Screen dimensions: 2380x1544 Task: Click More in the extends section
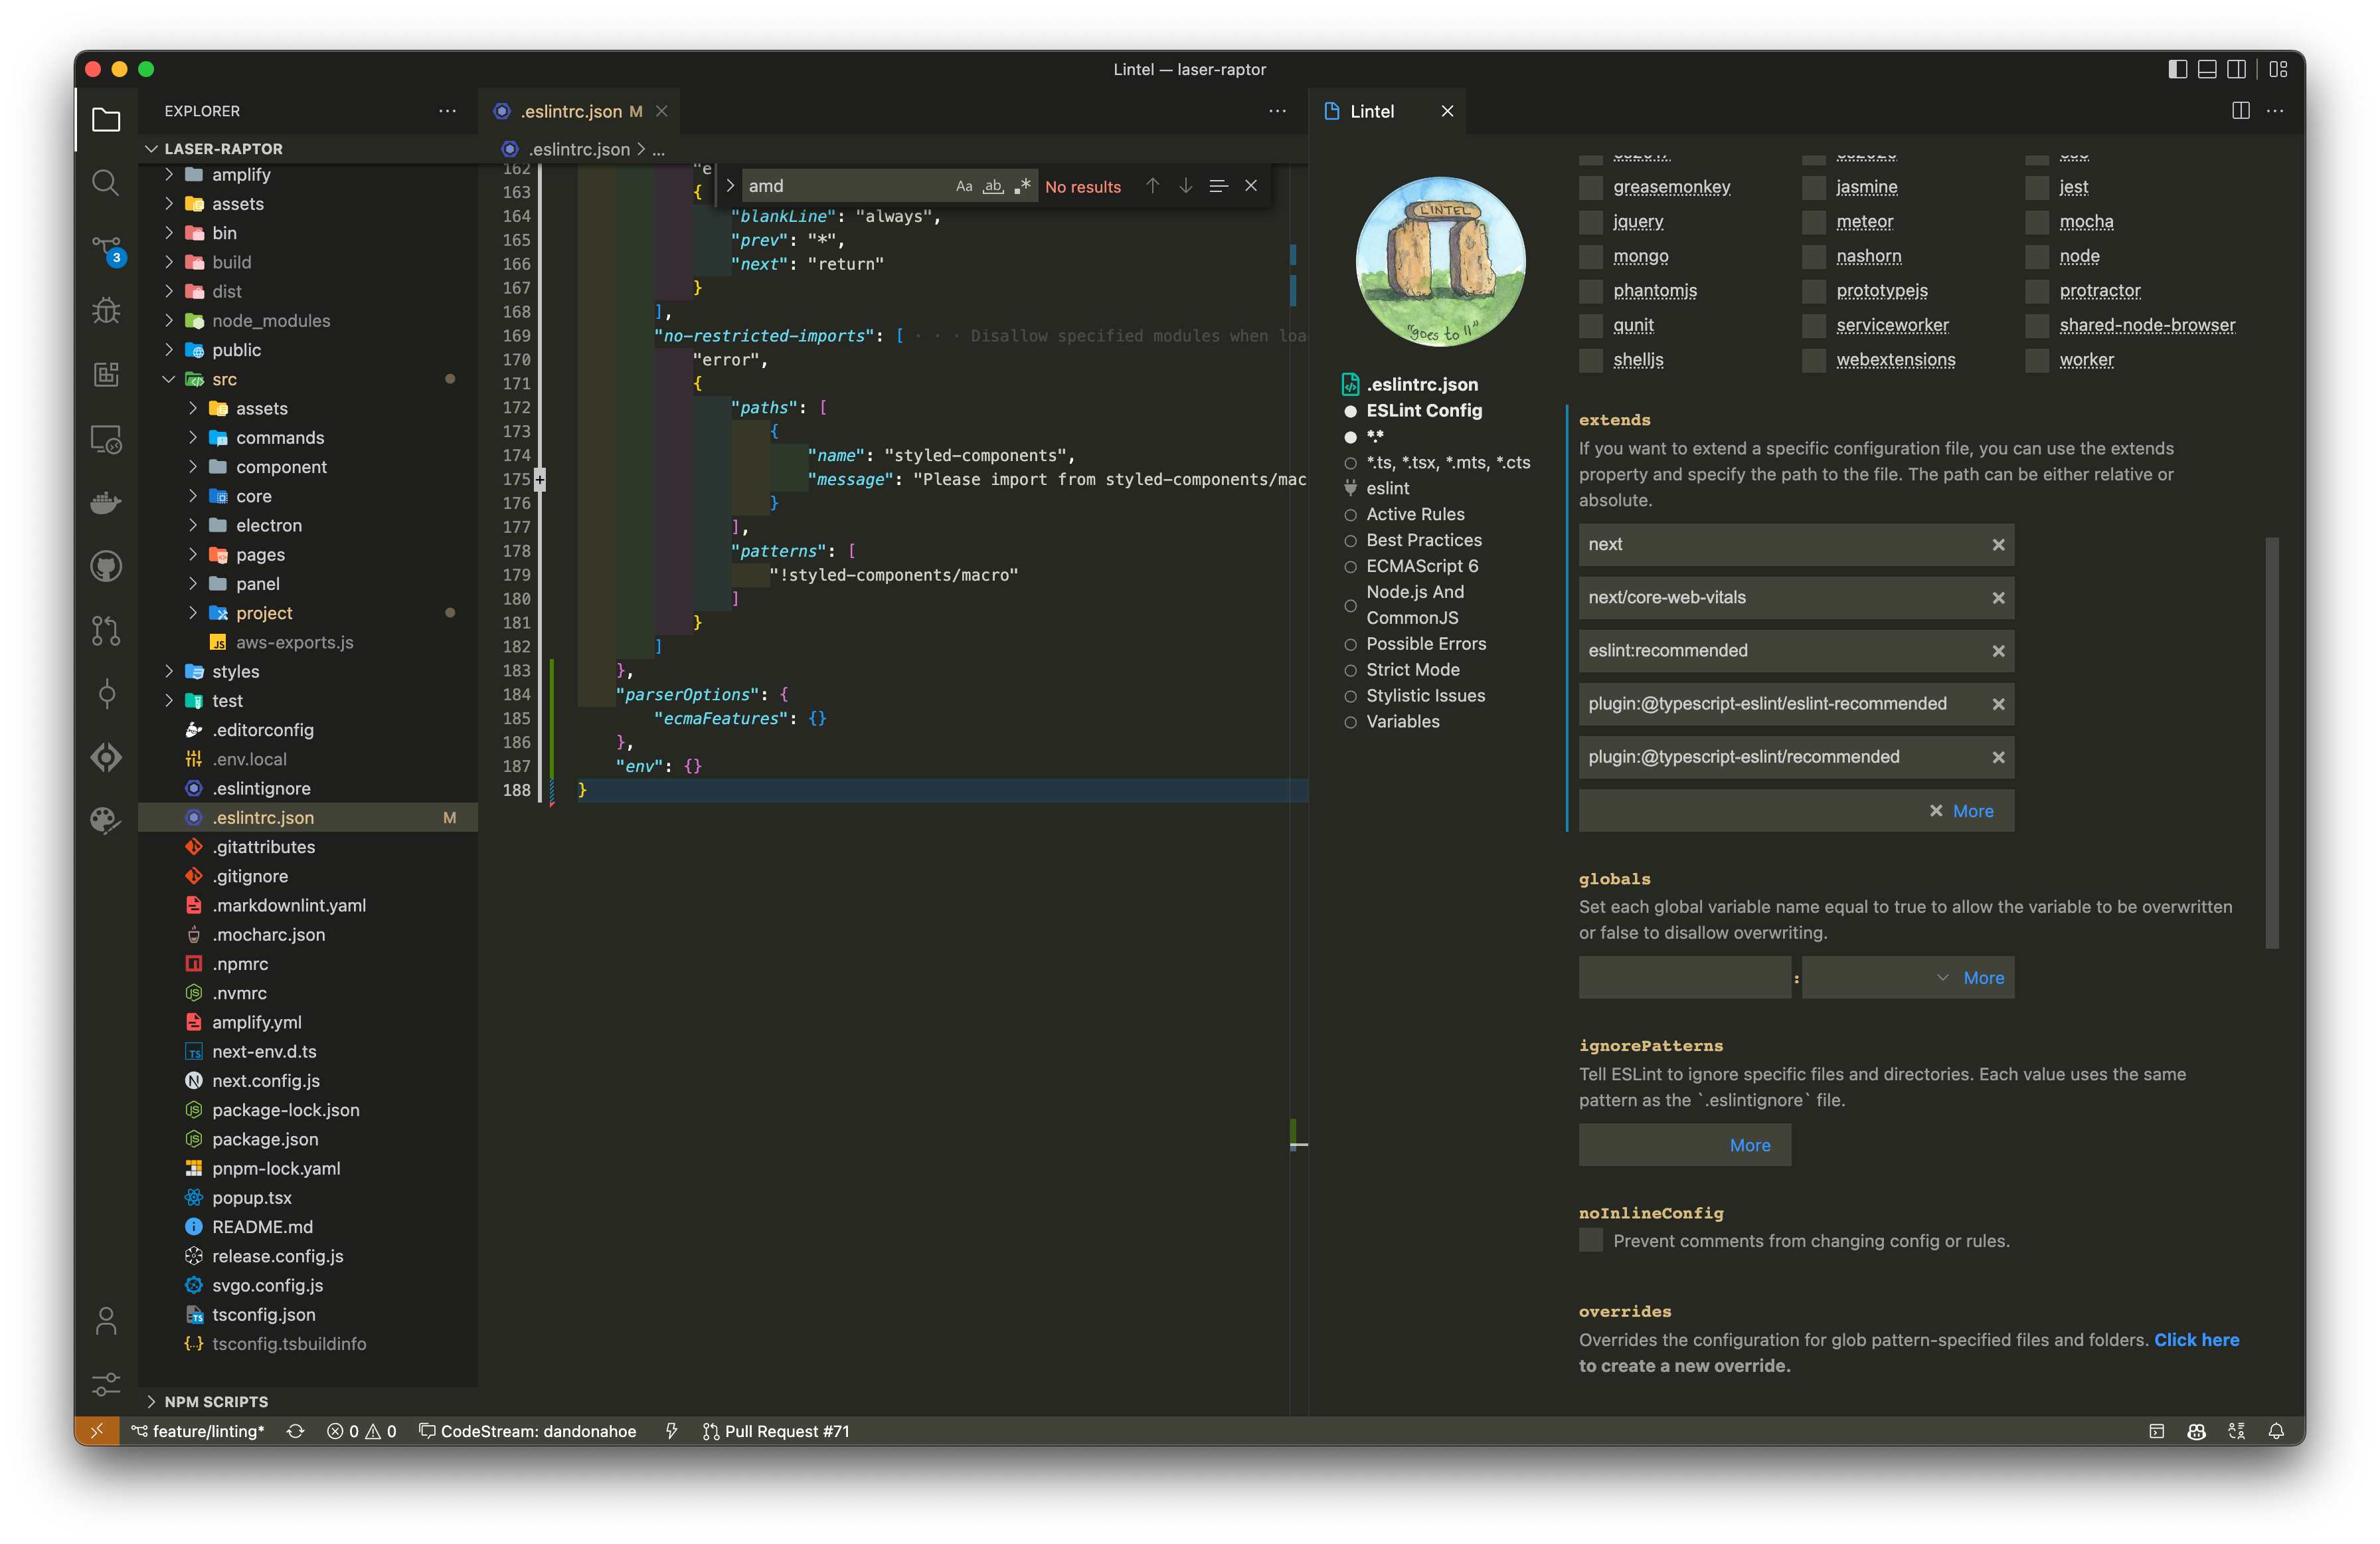[x=1973, y=811]
